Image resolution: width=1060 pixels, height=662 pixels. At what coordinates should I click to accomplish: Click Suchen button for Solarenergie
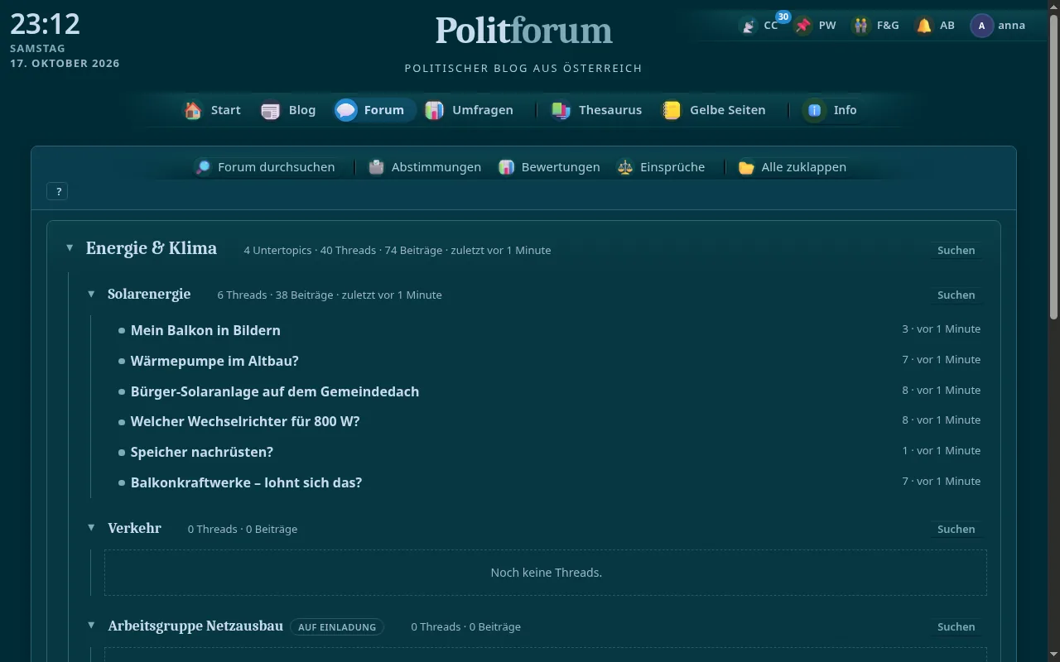coord(956,295)
